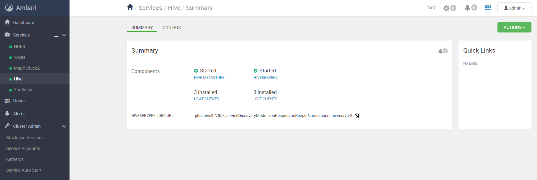
Task: Collapse the Cluster Admin section
Action: click(x=64, y=126)
